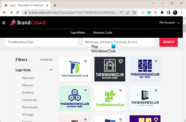Open the Chrome profile avatar

pyautogui.click(x=175, y=12)
